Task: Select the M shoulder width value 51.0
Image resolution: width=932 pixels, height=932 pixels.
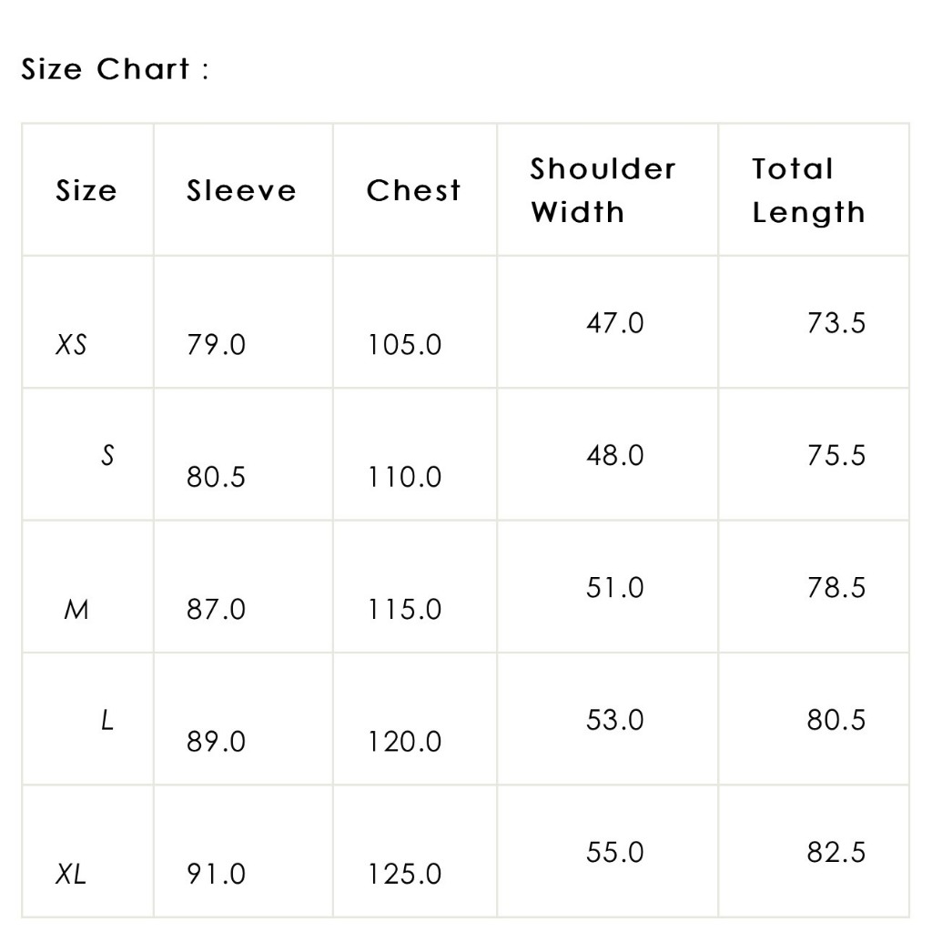Action: point(614,588)
